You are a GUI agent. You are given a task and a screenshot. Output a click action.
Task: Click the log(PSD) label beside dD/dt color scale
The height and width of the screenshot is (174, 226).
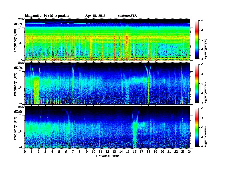[206, 92]
